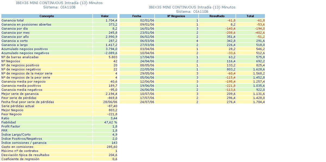Image resolution: width=326 pixels, height=162 pixels.
Task: Select the "Fecha" column header
Action: click(137, 16)
